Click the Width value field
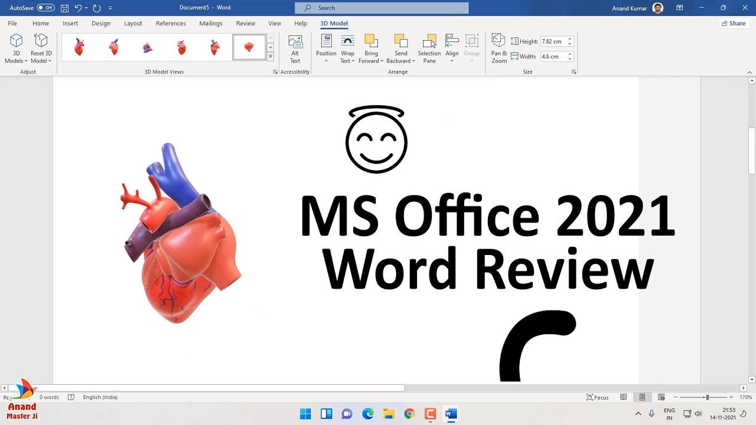756x425 pixels. tap(553, 57)
